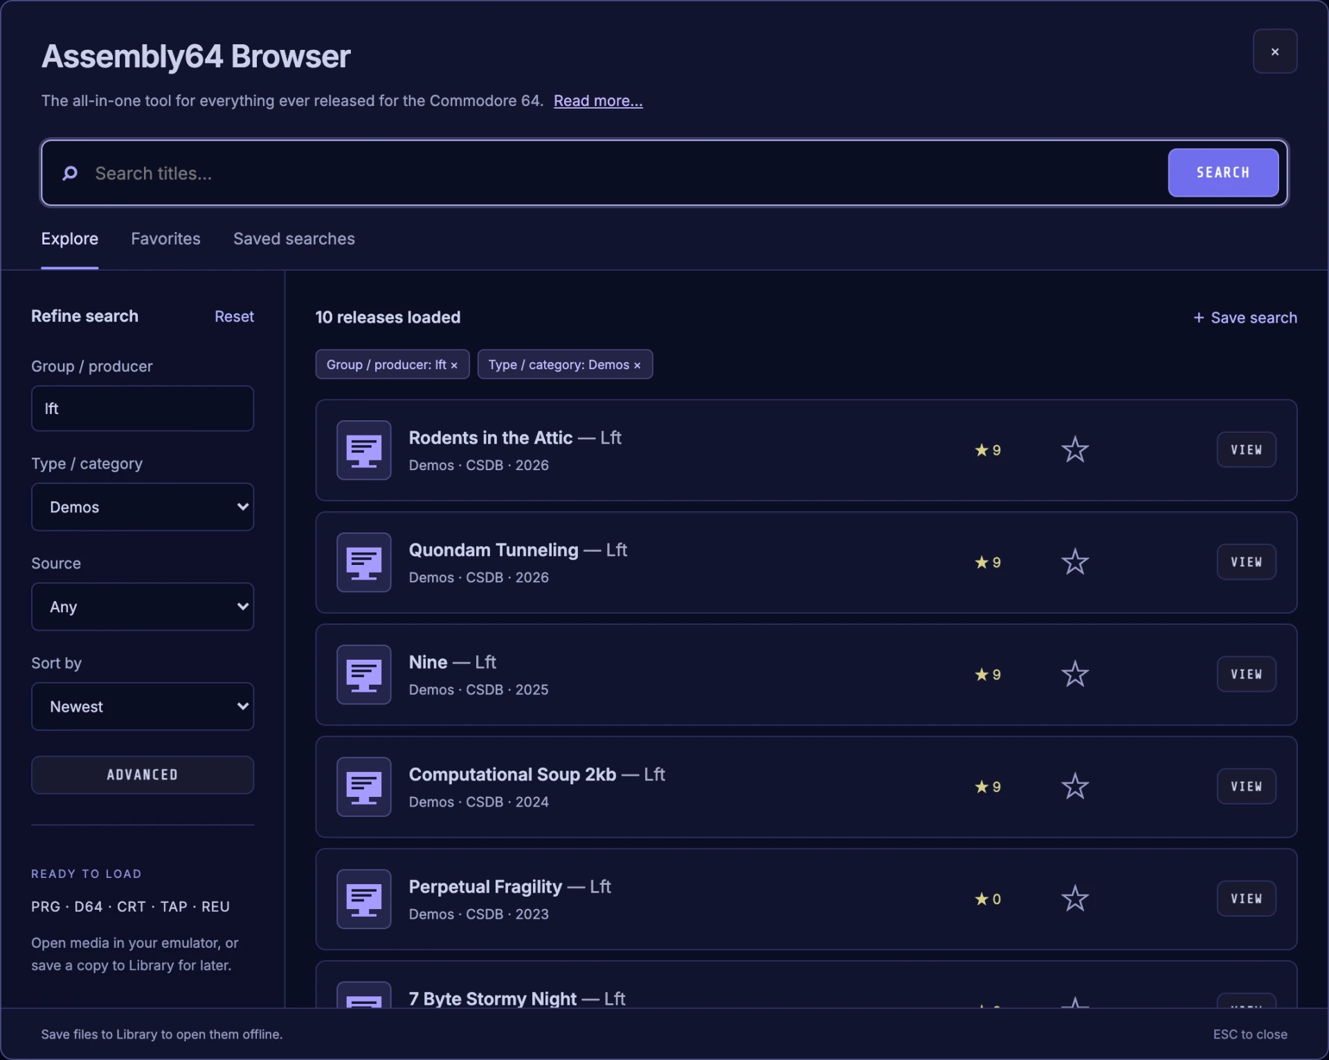The image size is (1329, 1060).
Task: Open the Saved searches tab
Action: coord(293,239)
